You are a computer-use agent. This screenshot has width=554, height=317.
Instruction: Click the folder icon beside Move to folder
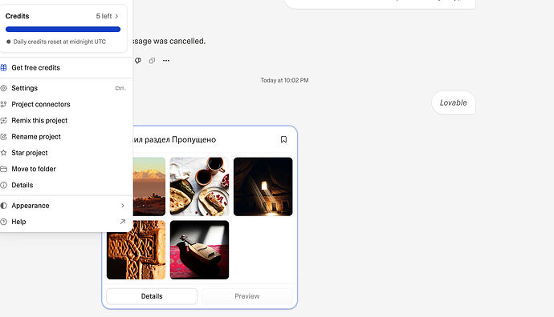pos(3,169)
